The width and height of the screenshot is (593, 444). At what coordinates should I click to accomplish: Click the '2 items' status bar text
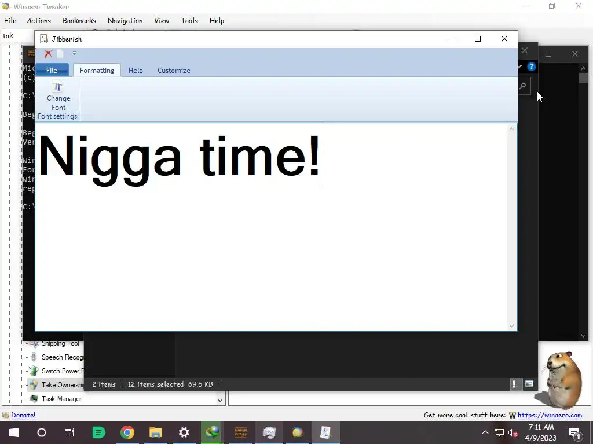pyautogui.click(x=104, y=384)
